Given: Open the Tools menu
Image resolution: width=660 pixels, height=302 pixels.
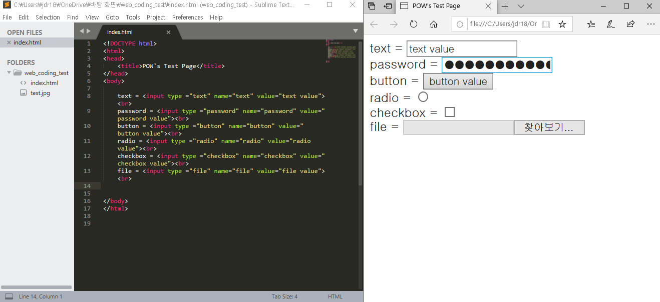Looking at the screenshot, I should coord(133,17).
